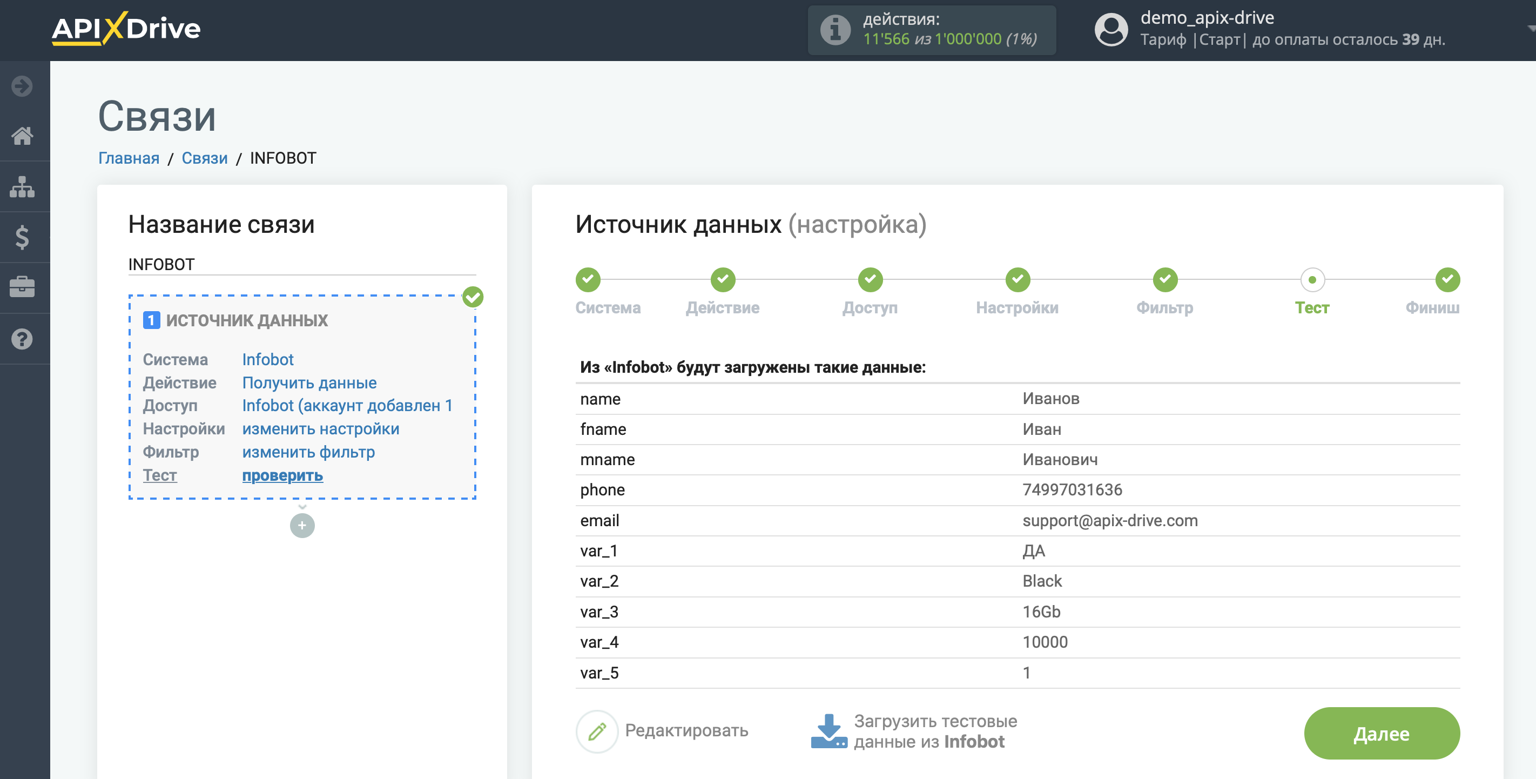This screenshot has height=779, width=1536.
Task: Go to the Действие step
Action: [723, 280]
